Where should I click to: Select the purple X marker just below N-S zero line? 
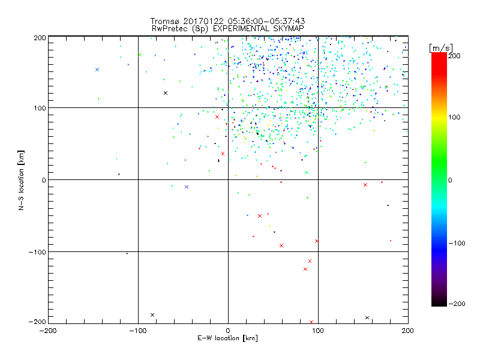[x=187, y=187]
